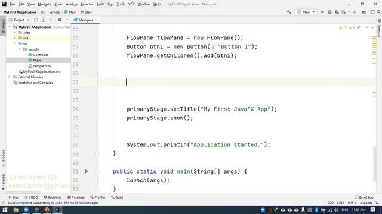Screen dimensions: 382x214
Task: Open File Explorer from the taskbar
Action: coord(16,210)
